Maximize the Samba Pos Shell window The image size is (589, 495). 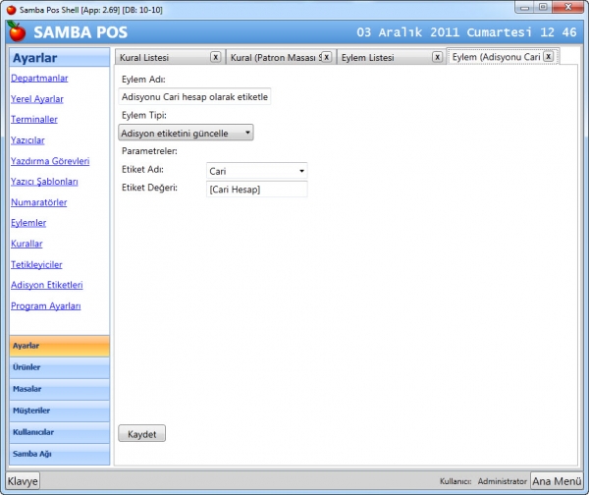click(x=543, y=8)
